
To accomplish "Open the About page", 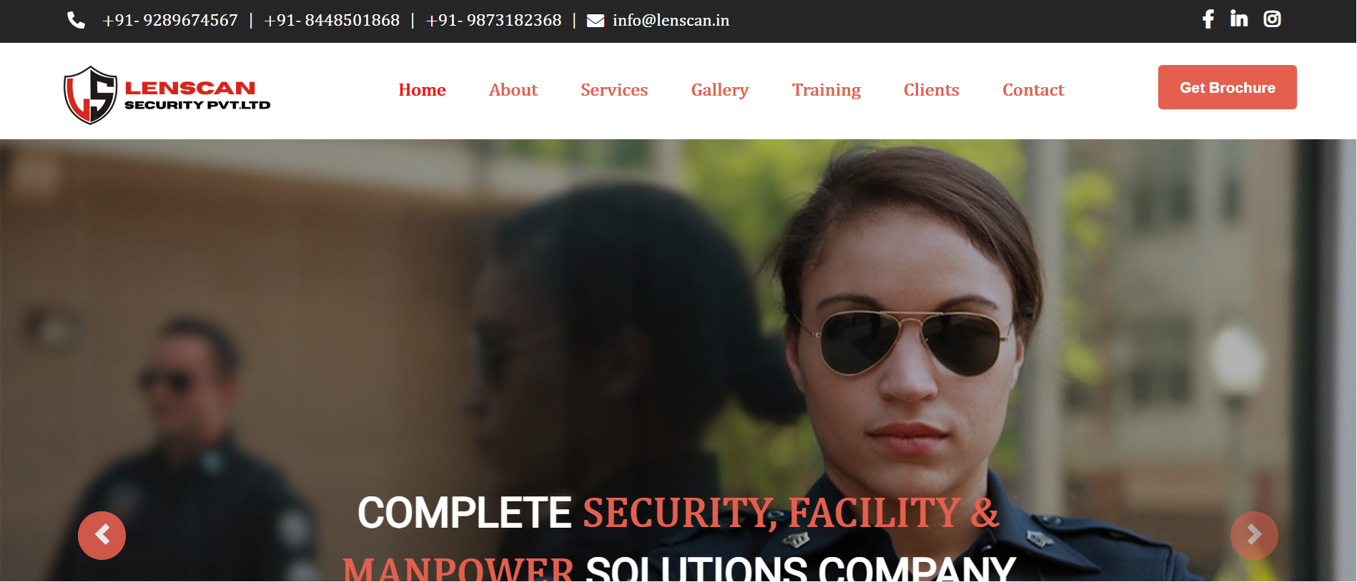I will 513,90.
